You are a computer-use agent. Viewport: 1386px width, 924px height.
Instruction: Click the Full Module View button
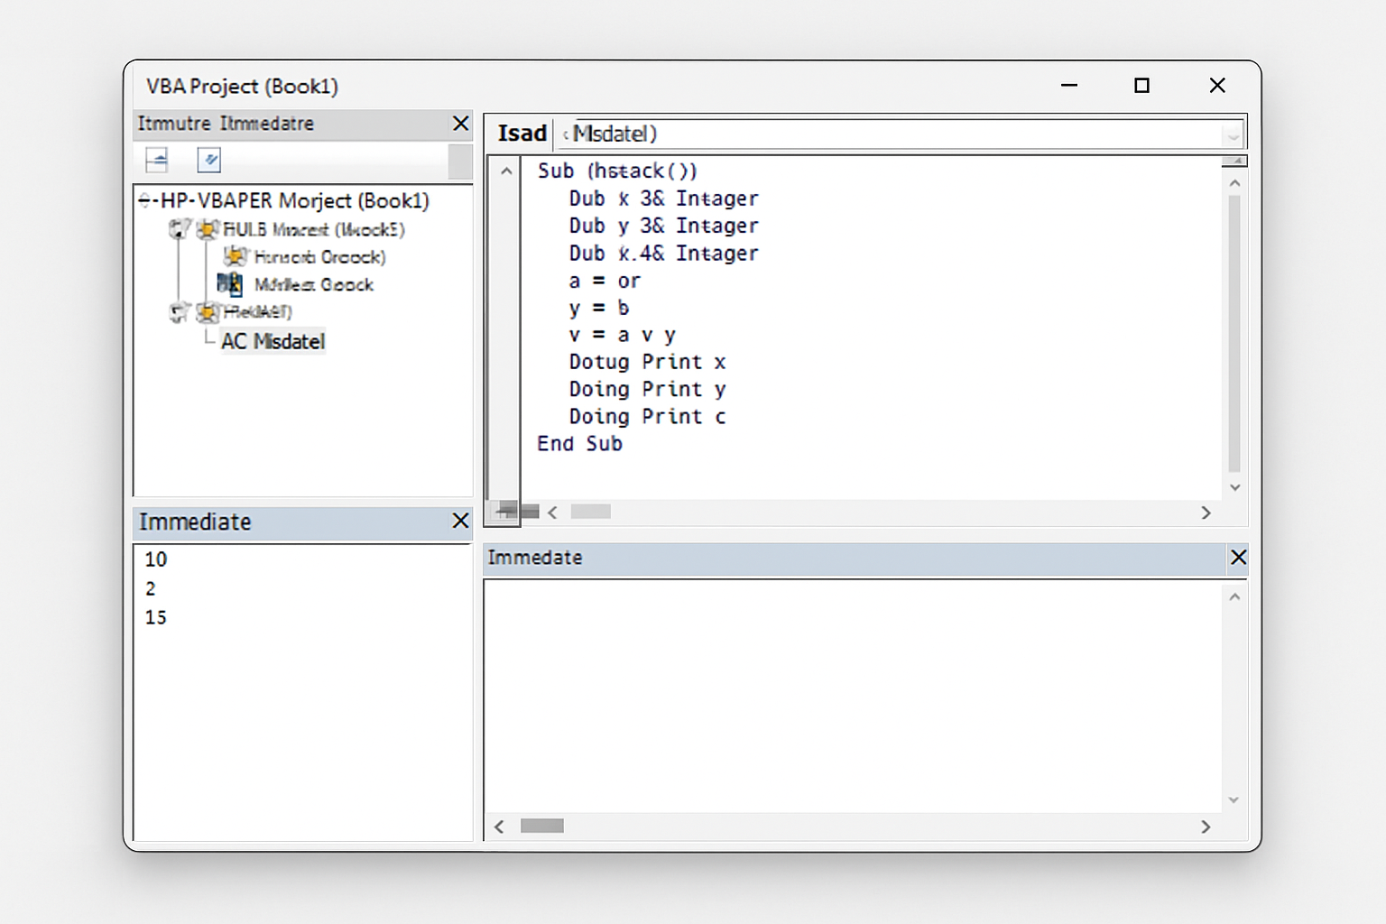click(x=531, y=512)
